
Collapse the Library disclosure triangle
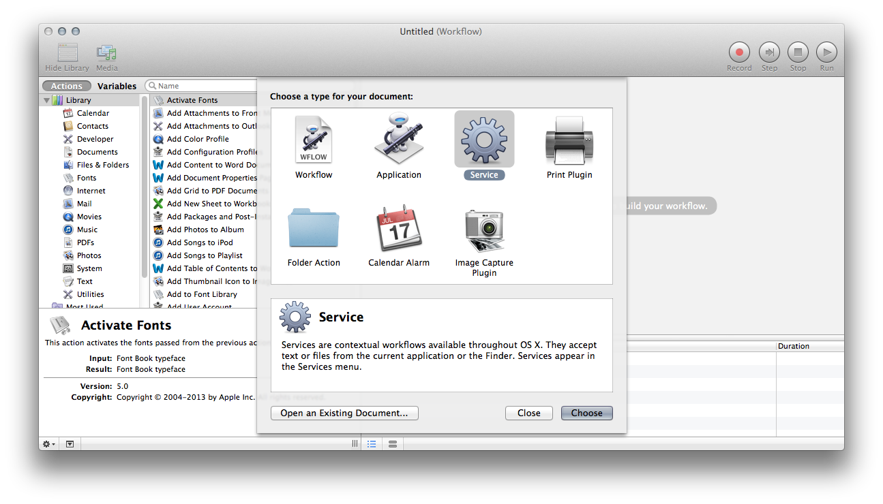[46, 100]
